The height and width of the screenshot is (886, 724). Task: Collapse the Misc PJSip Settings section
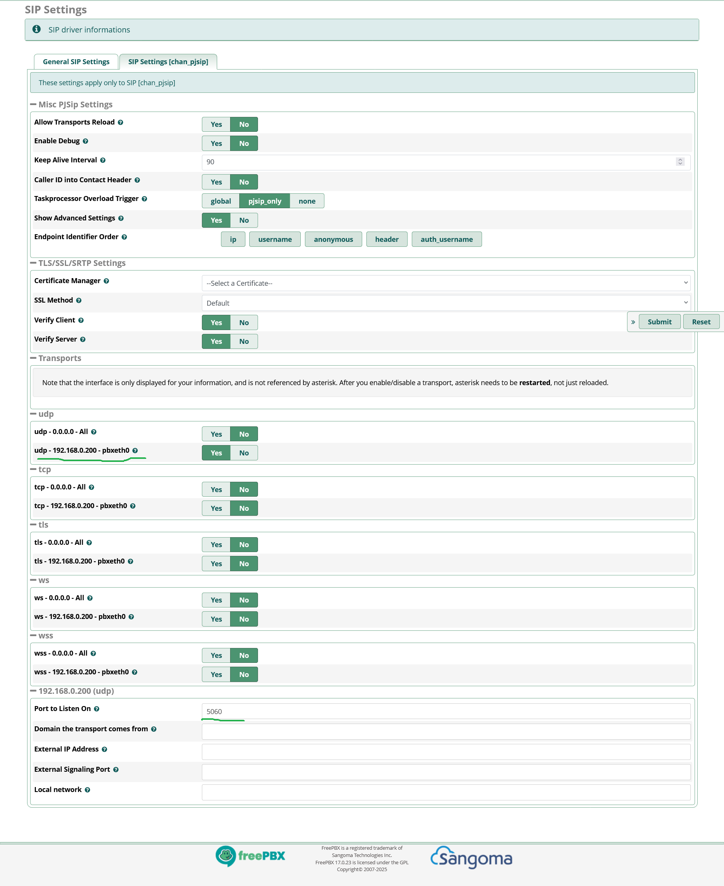[33, 104]
